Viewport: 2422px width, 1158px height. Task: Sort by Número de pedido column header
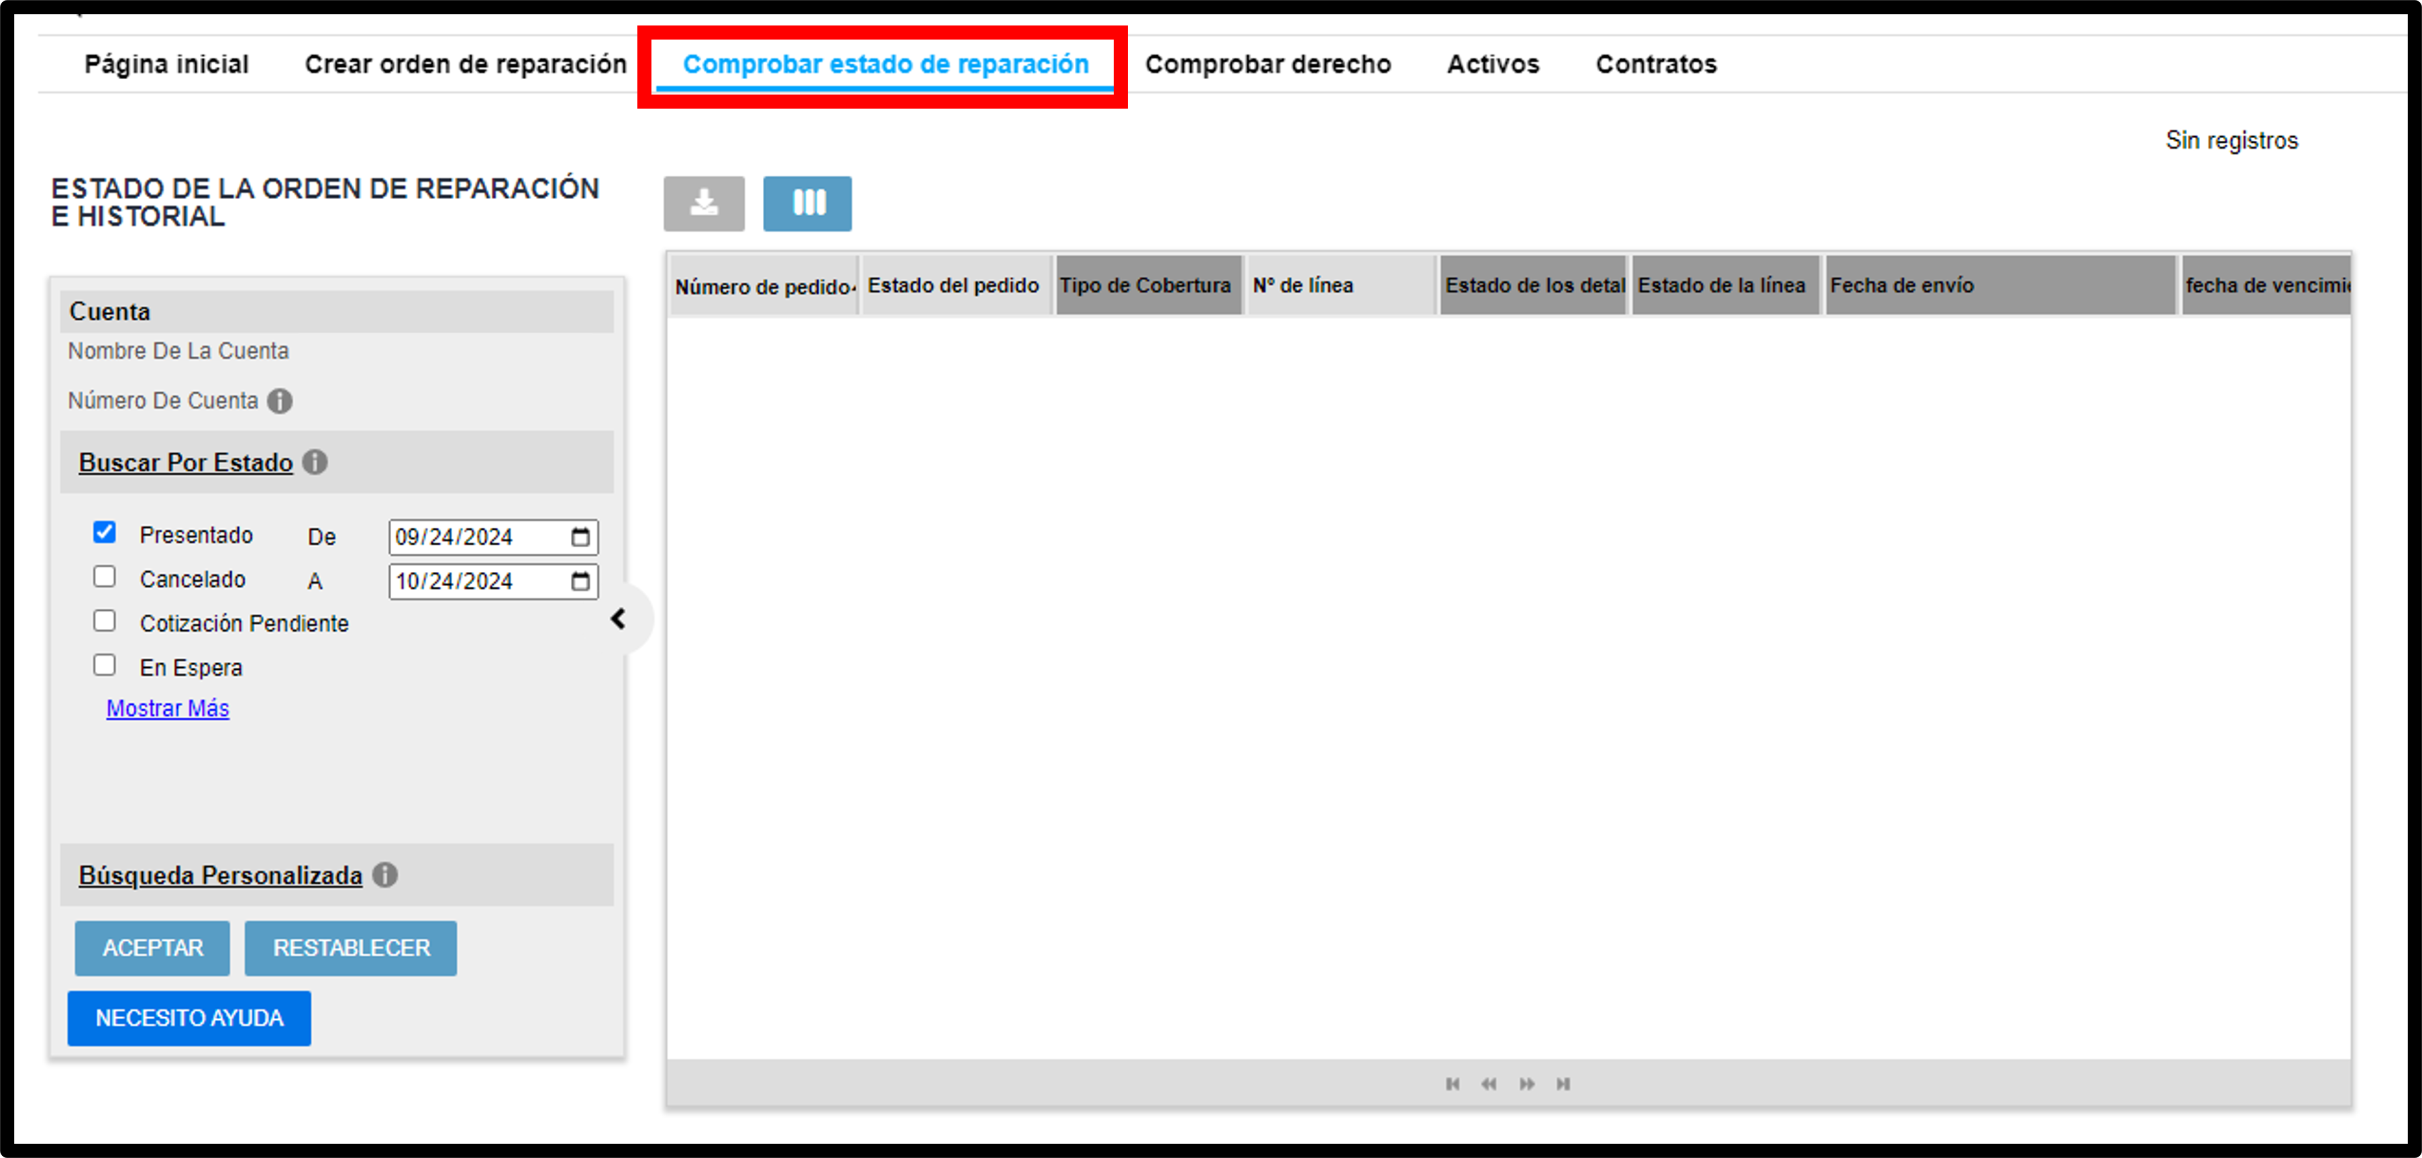tap(764, 286)
